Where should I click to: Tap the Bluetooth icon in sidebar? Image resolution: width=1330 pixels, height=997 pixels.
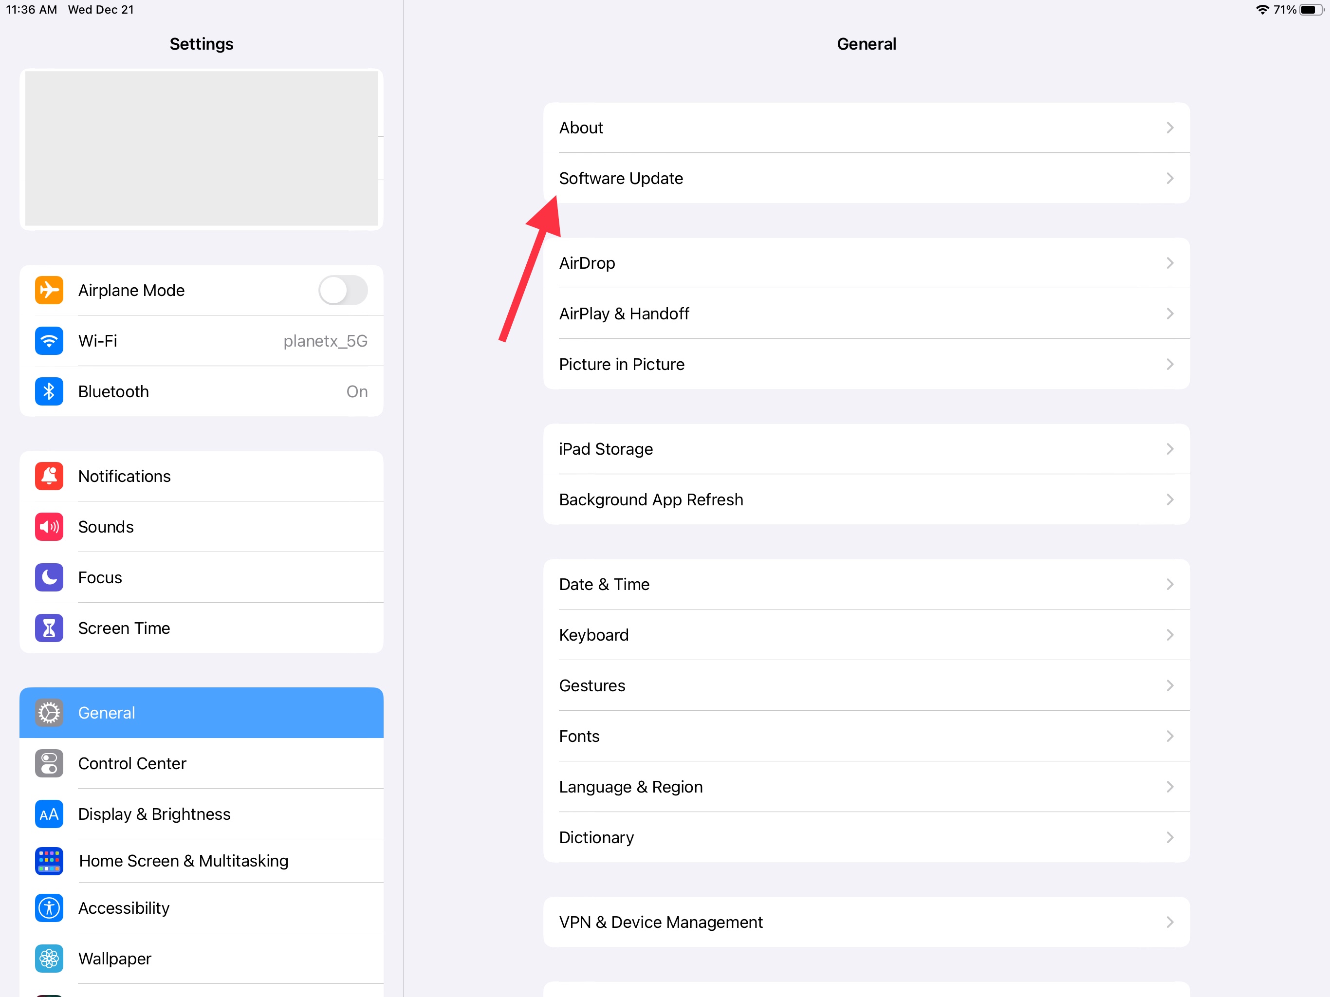[49, 391]
